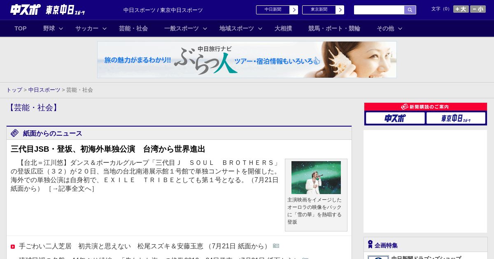The width and height of the screenshot is (494, 259).
Task: Click red bullet icon beside 手ごわい二人芝居
Action: (13, 247)
